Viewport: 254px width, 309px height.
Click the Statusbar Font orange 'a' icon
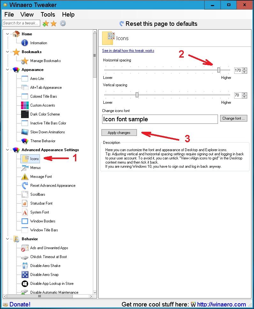[25, 203]
